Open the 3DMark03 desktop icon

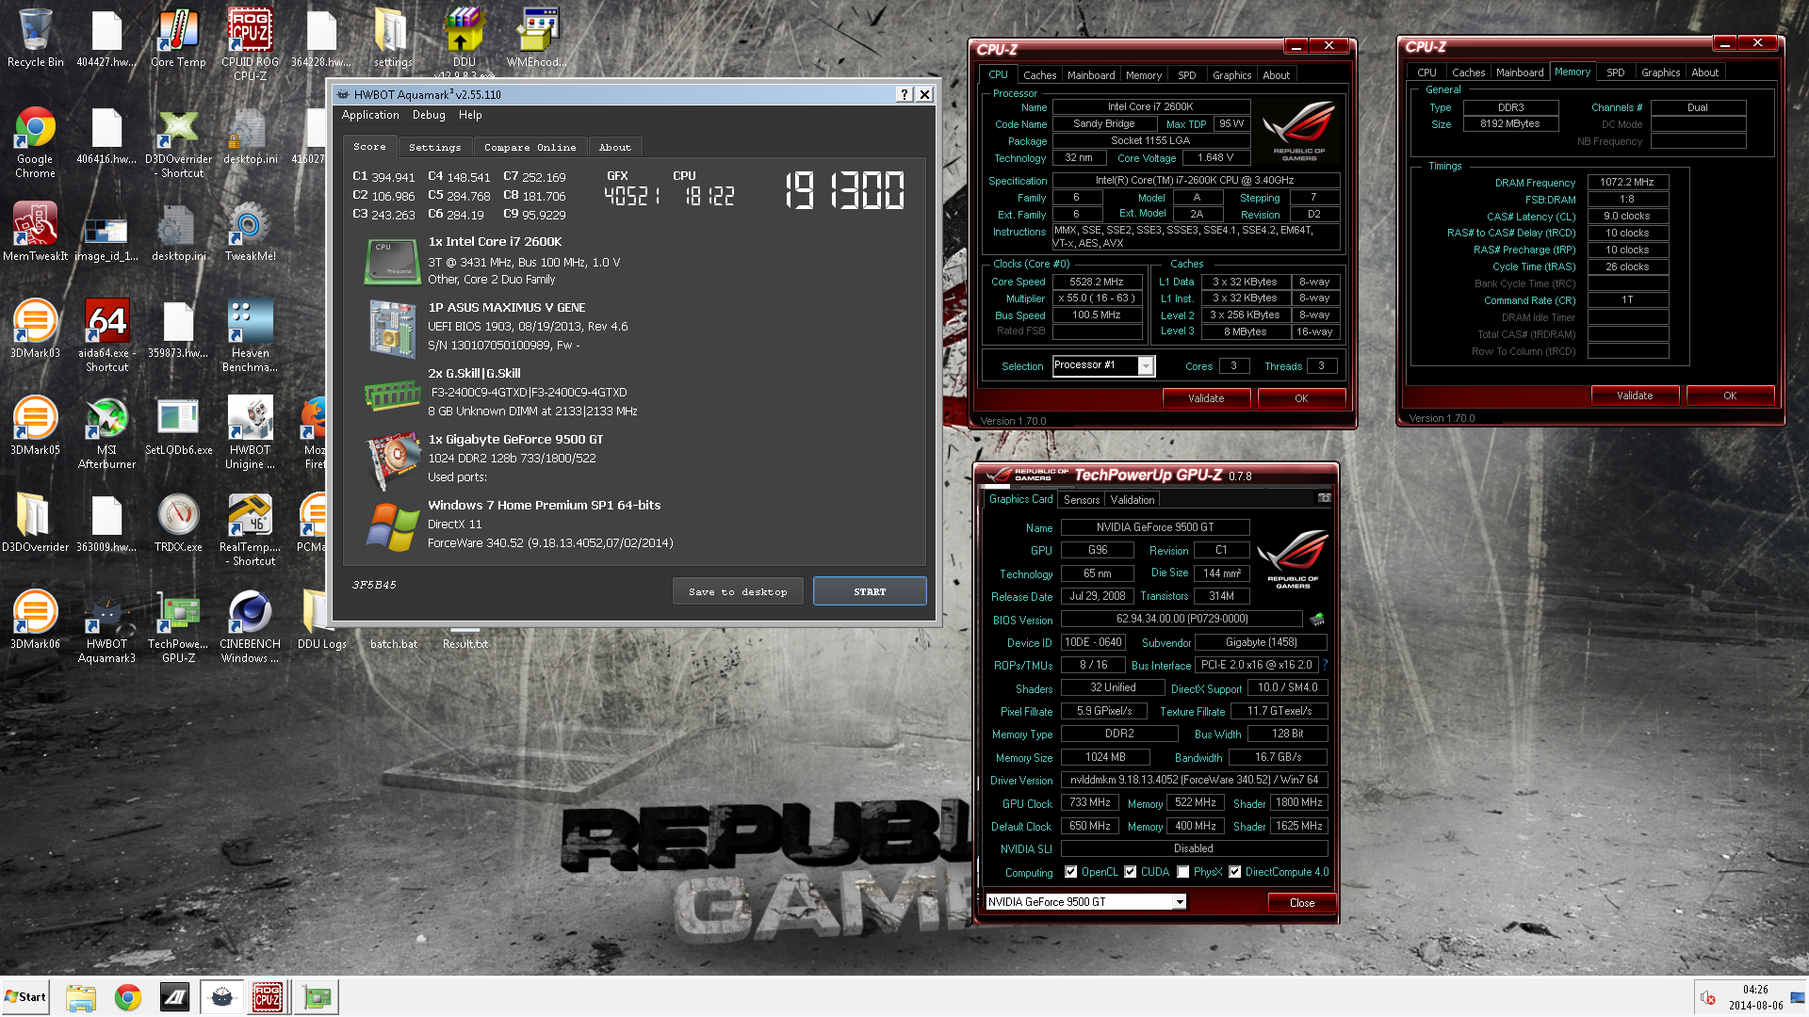(x=35, y=329)
